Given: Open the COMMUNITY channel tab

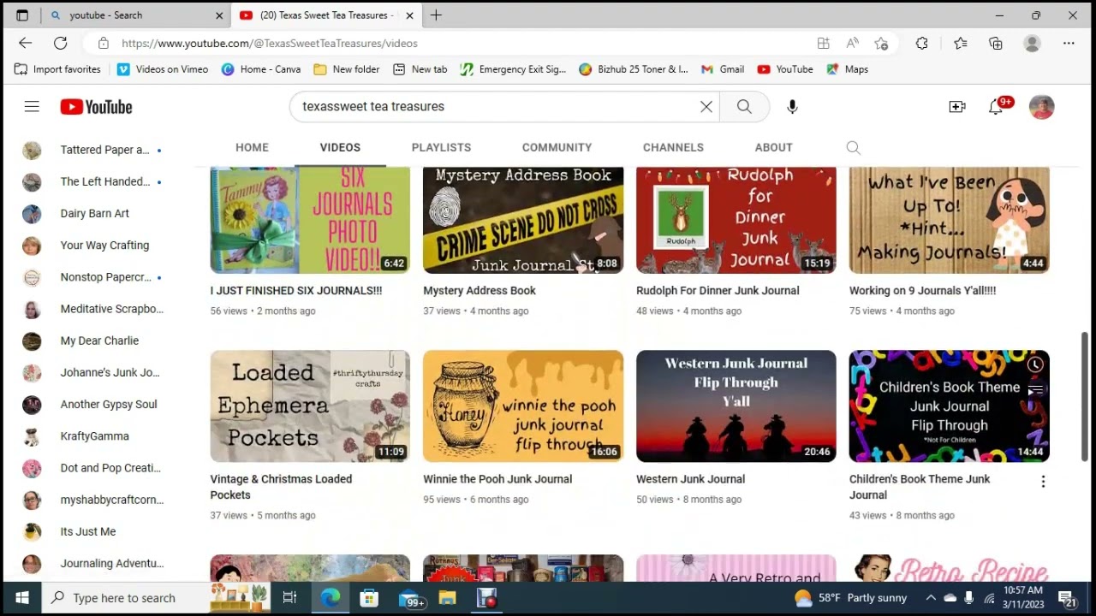Looking at the screenshot, I should pos(557,148).
